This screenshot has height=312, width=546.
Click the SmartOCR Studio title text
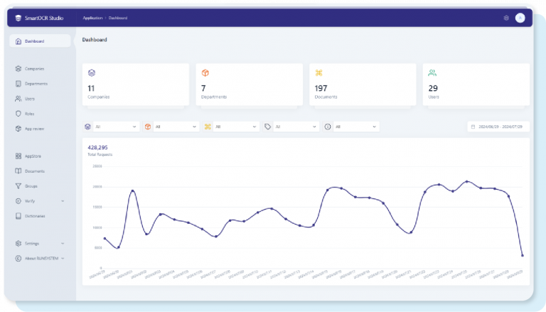(44, 18)
